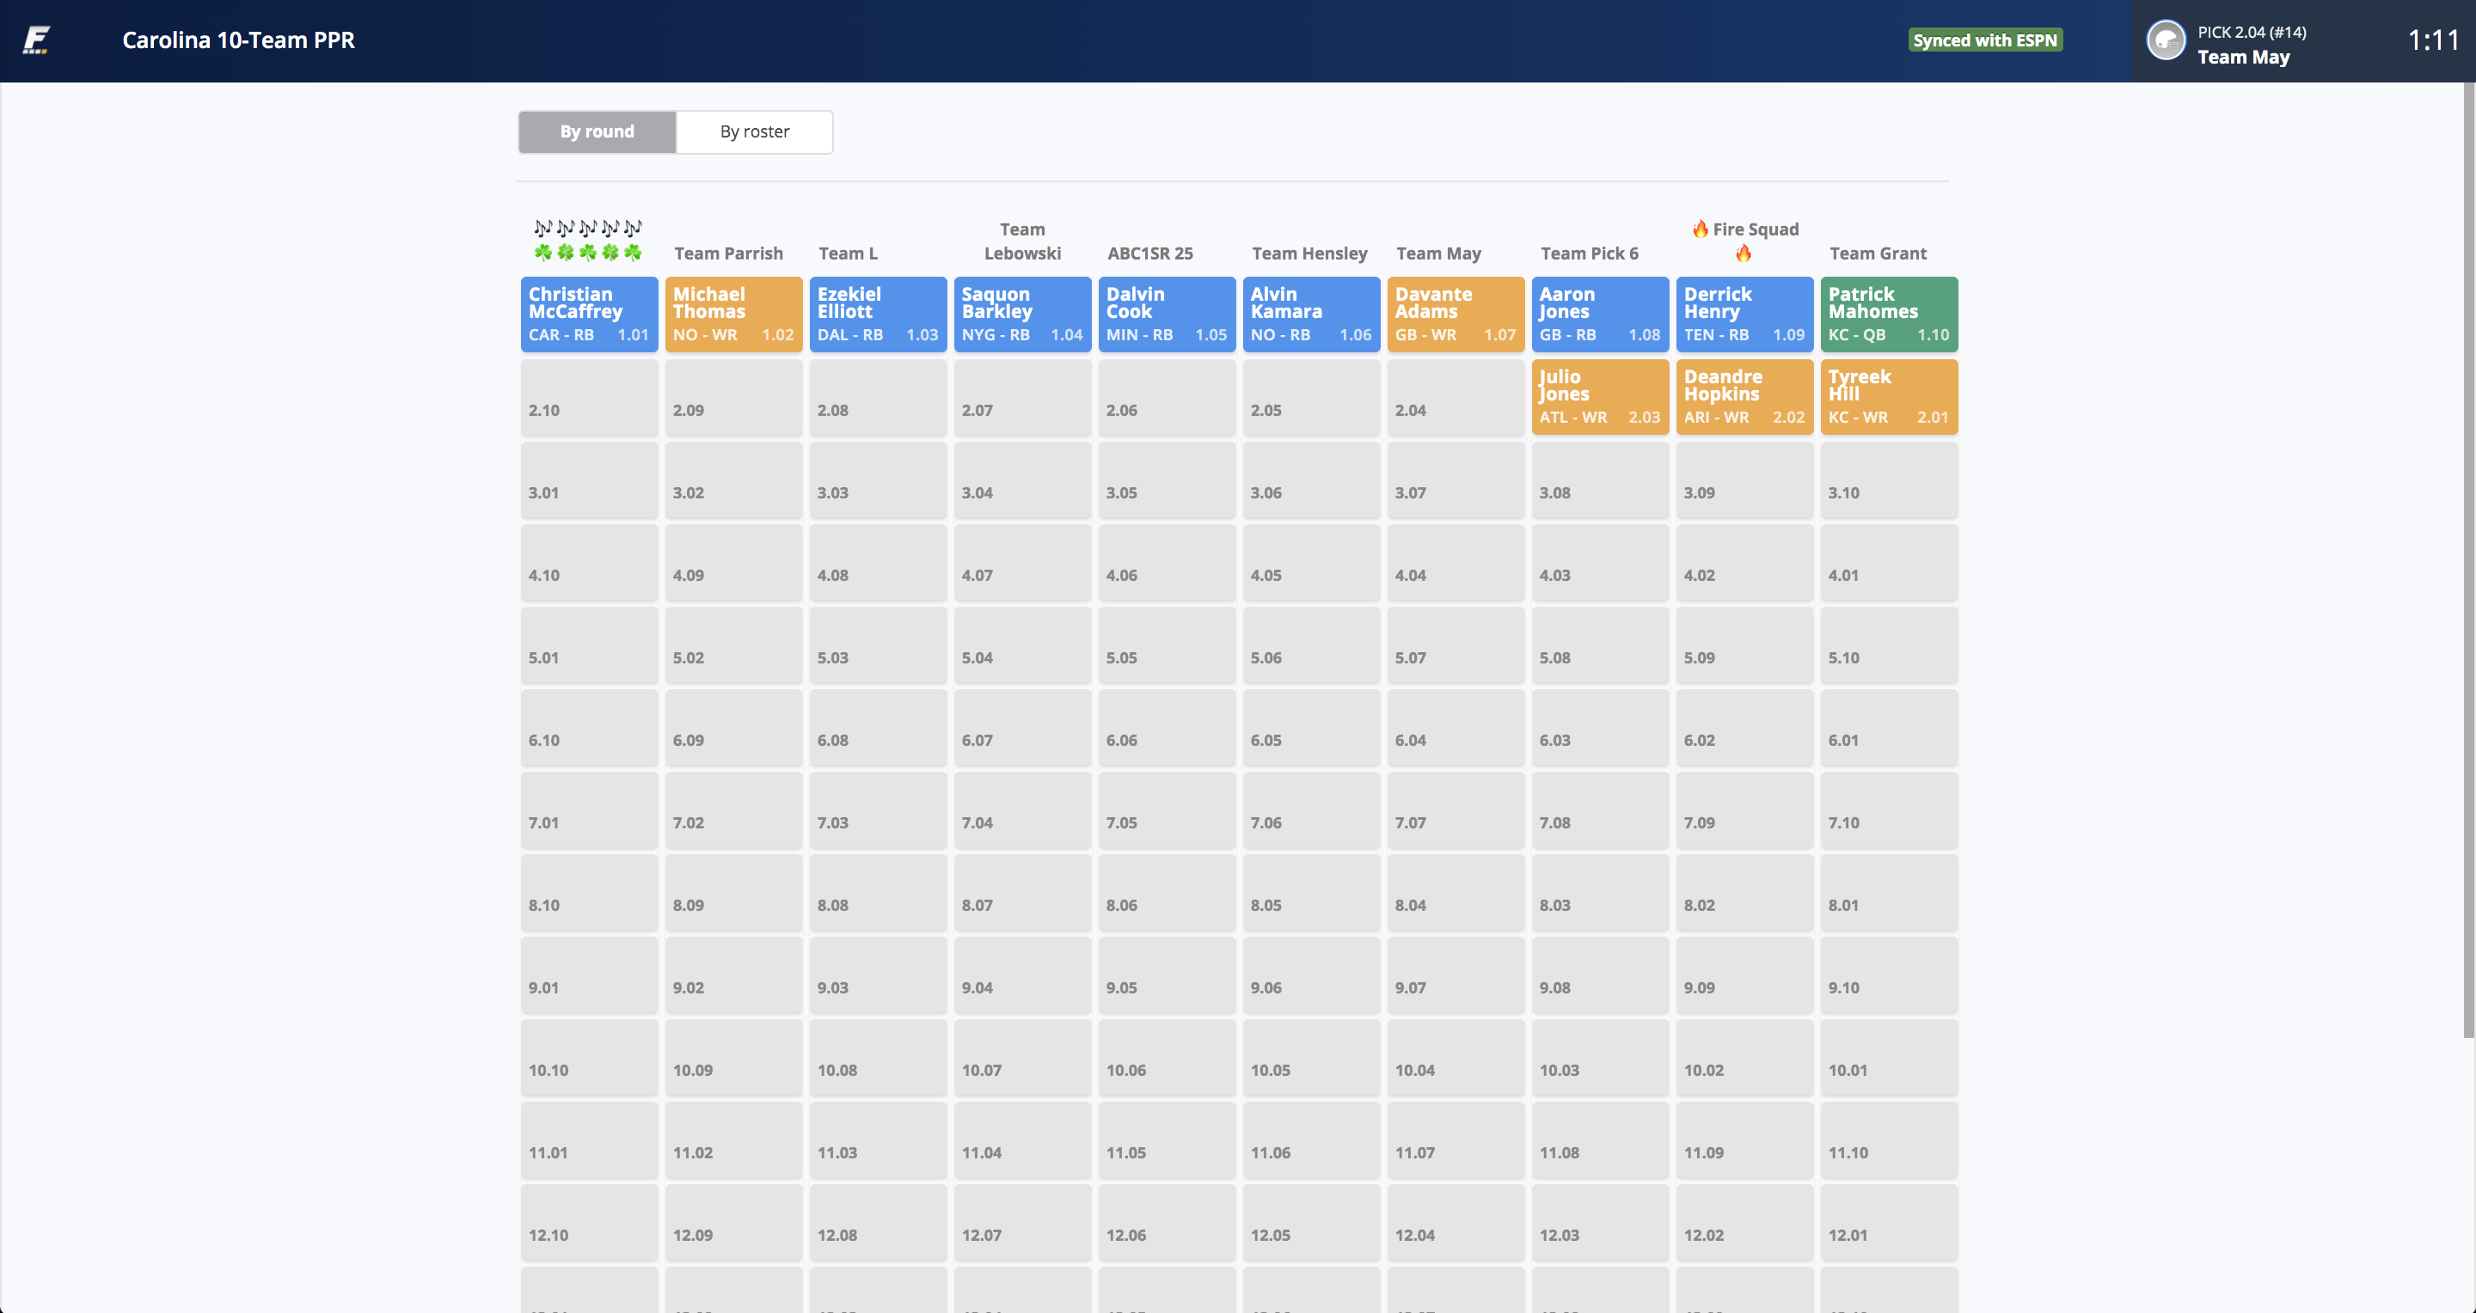The width and height of the screenshot is (2476, 1313).
Task: Select the empty 7.08 pick slot
Action: point(1600,809)
